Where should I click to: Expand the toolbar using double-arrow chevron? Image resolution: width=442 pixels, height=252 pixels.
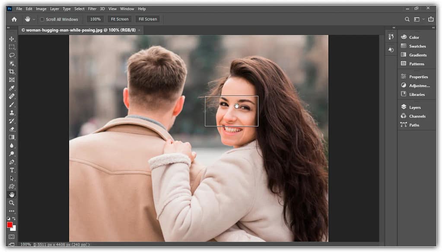coord(8,28)
